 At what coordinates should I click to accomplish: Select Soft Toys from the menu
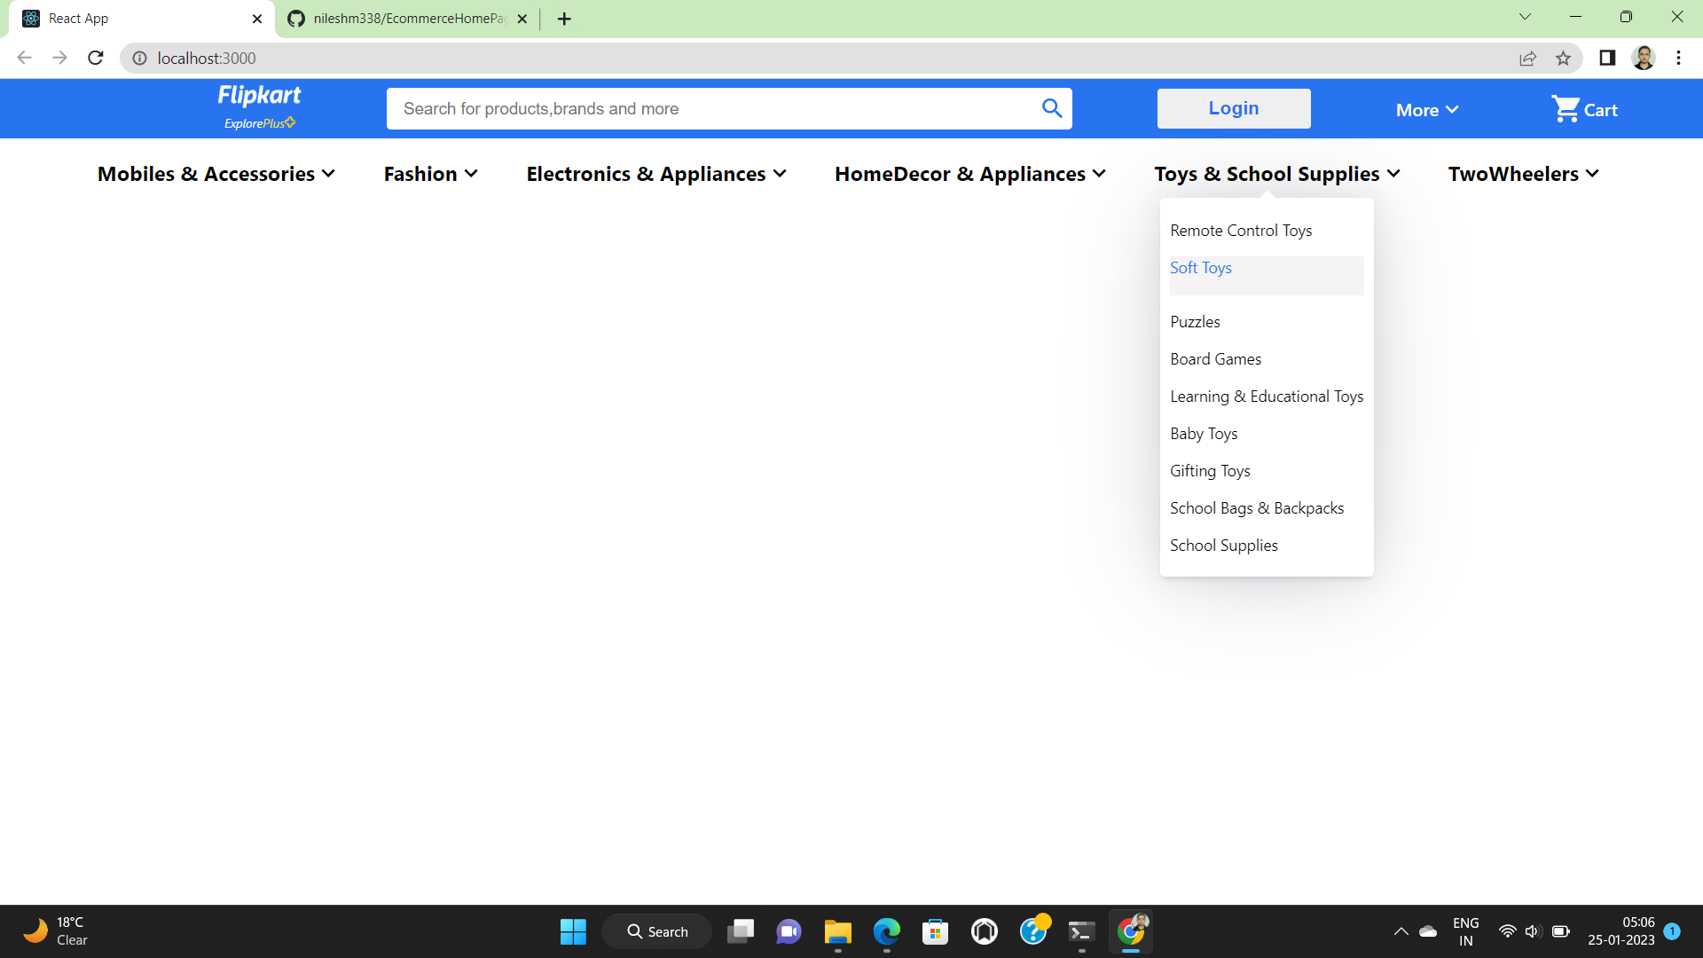pyautogui.click(x=1201, y=267)
